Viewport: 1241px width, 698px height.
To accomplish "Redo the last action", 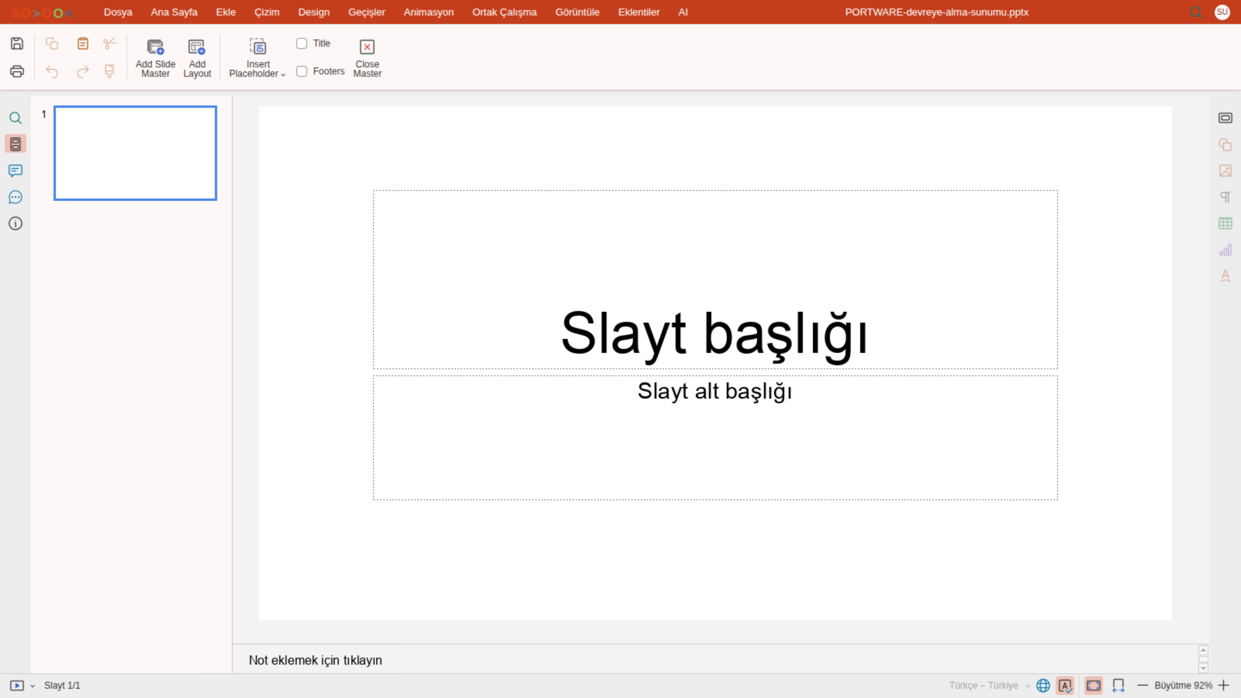I will click(x=83, y=71).
